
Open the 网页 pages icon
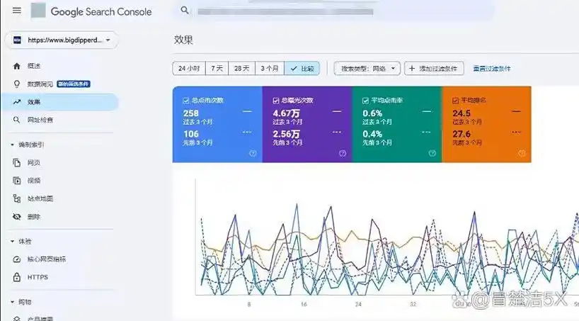[16, 163]
